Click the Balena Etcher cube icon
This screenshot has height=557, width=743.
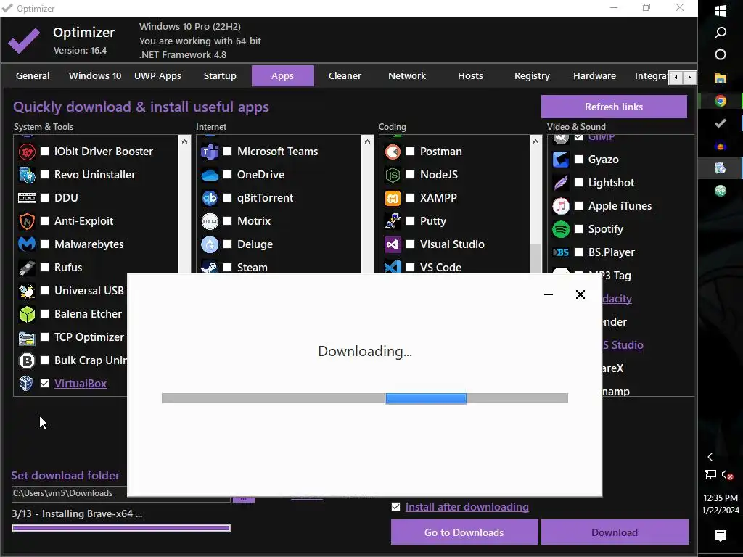pos(27,314)
